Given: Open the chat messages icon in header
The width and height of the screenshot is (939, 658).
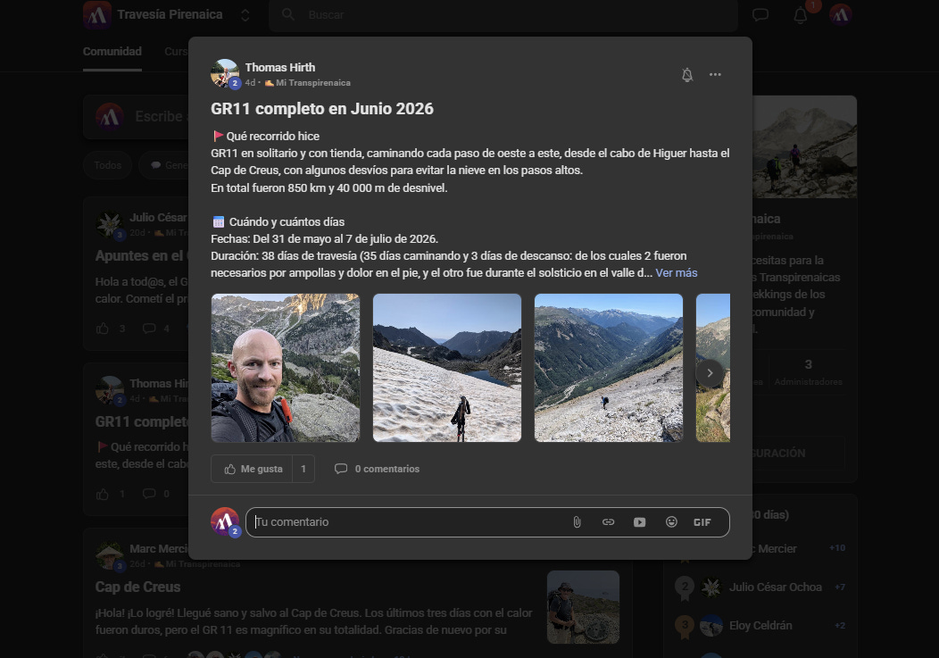Looking at the screenshot, I should click(x=760, y=15).
